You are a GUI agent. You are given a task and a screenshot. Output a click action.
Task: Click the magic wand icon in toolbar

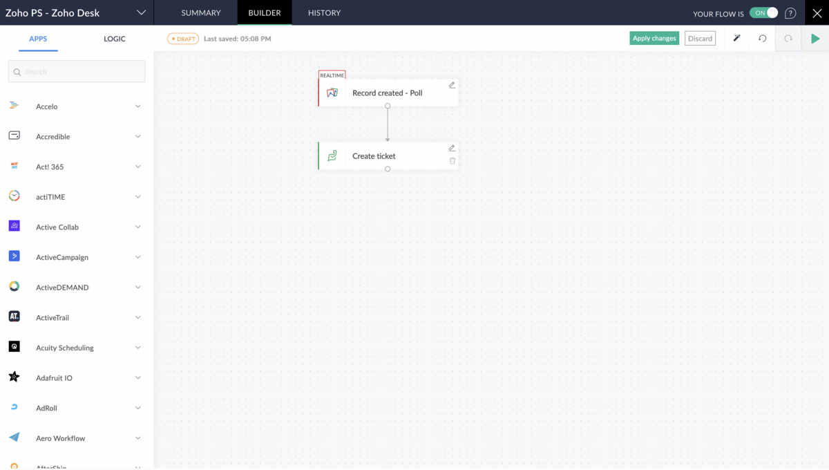736,38
